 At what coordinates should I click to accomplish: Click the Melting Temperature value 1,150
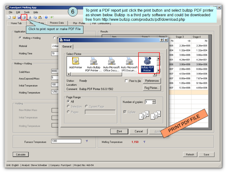click(135, 142)
